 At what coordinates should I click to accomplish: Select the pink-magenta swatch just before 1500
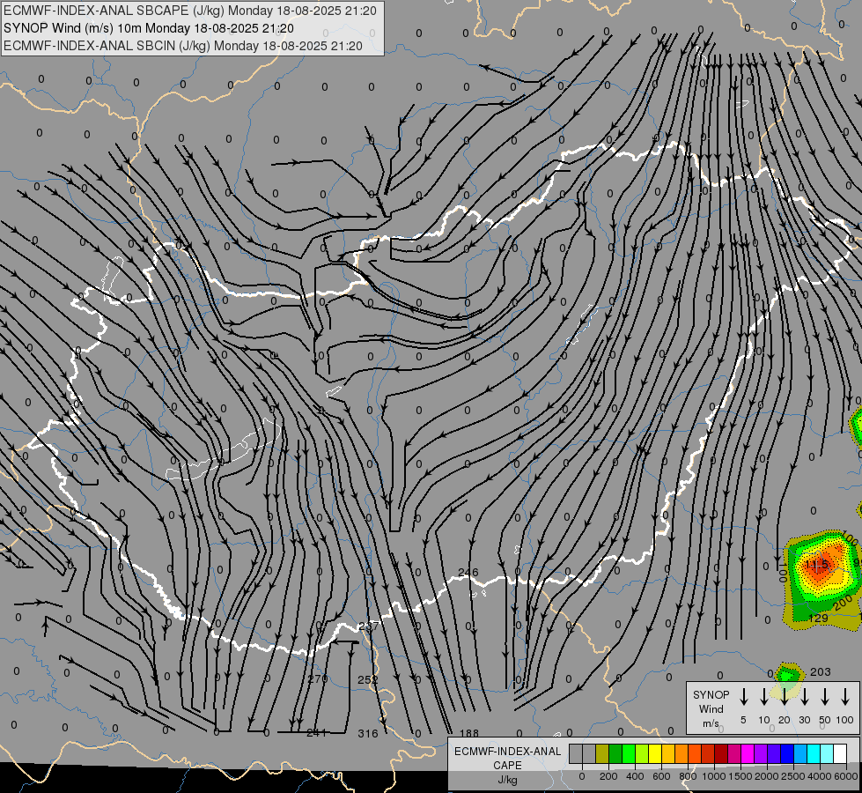pyautogui.click(x=734, y=753)
